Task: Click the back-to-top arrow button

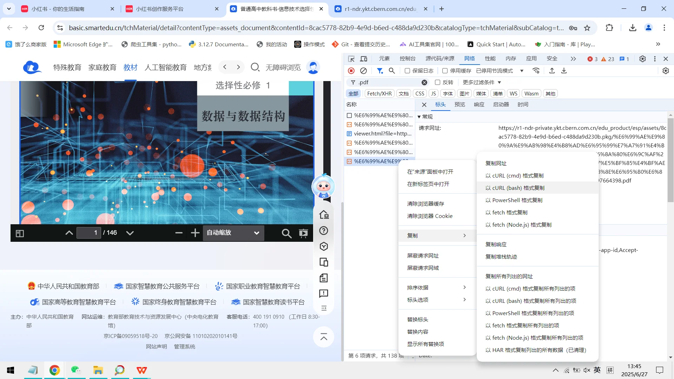Action: (324, 338)
